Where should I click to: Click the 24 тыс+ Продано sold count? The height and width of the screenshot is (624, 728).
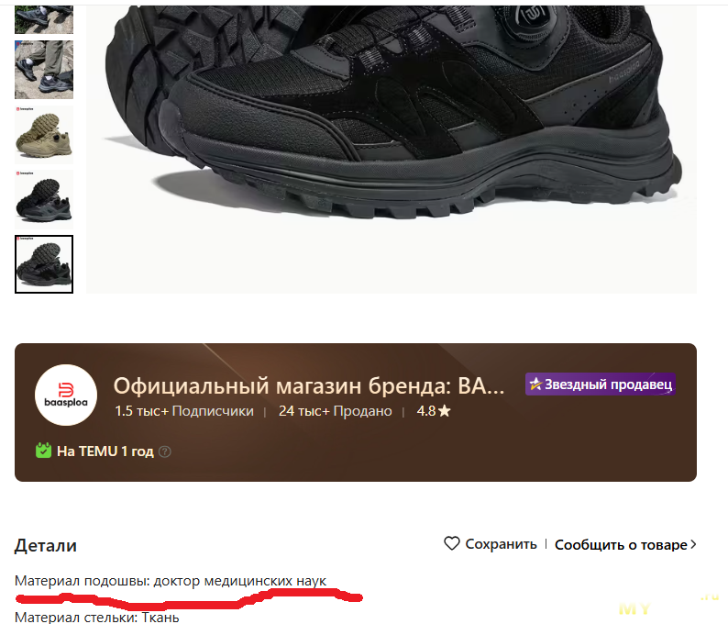point(336,411)
